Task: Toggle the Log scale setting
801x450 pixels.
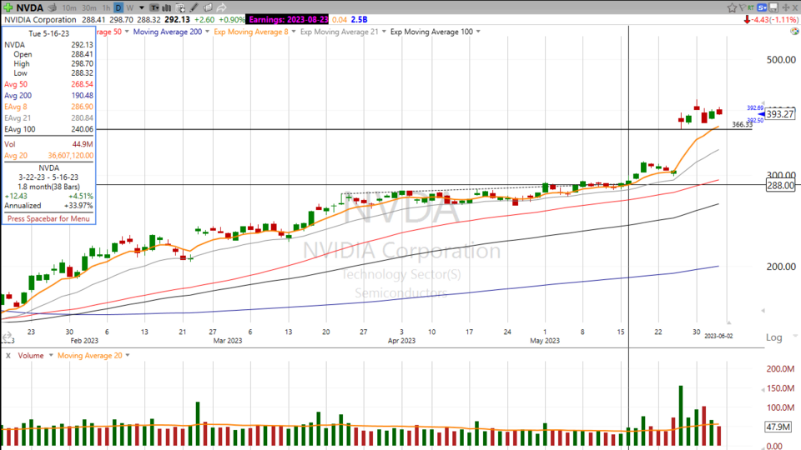Action: coord(775,337)
